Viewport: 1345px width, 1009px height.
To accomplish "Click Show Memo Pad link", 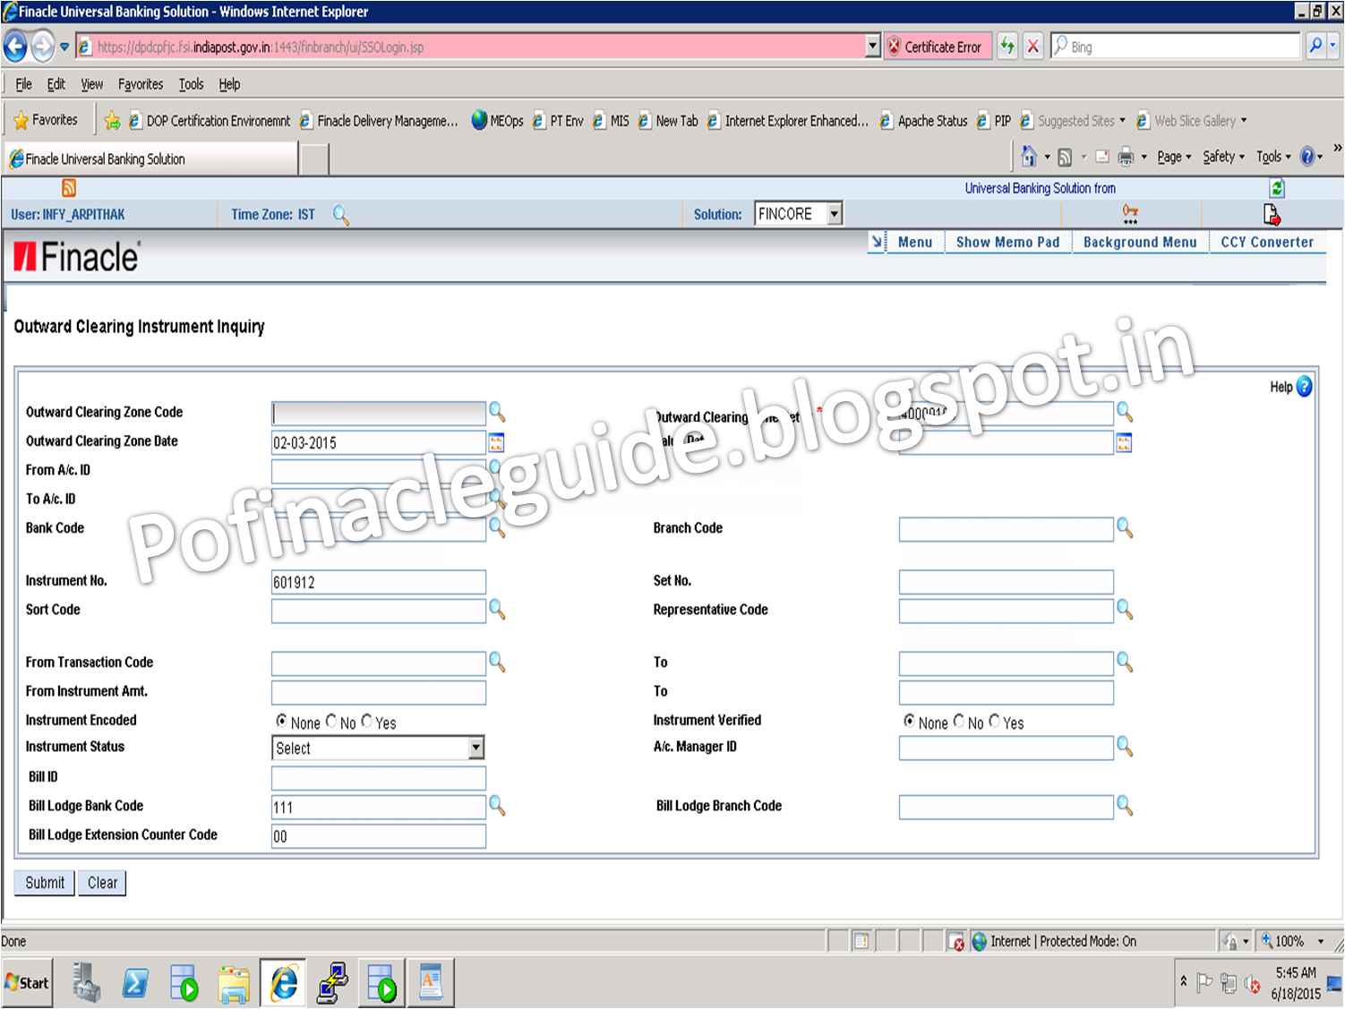I will click(1007, 242).
